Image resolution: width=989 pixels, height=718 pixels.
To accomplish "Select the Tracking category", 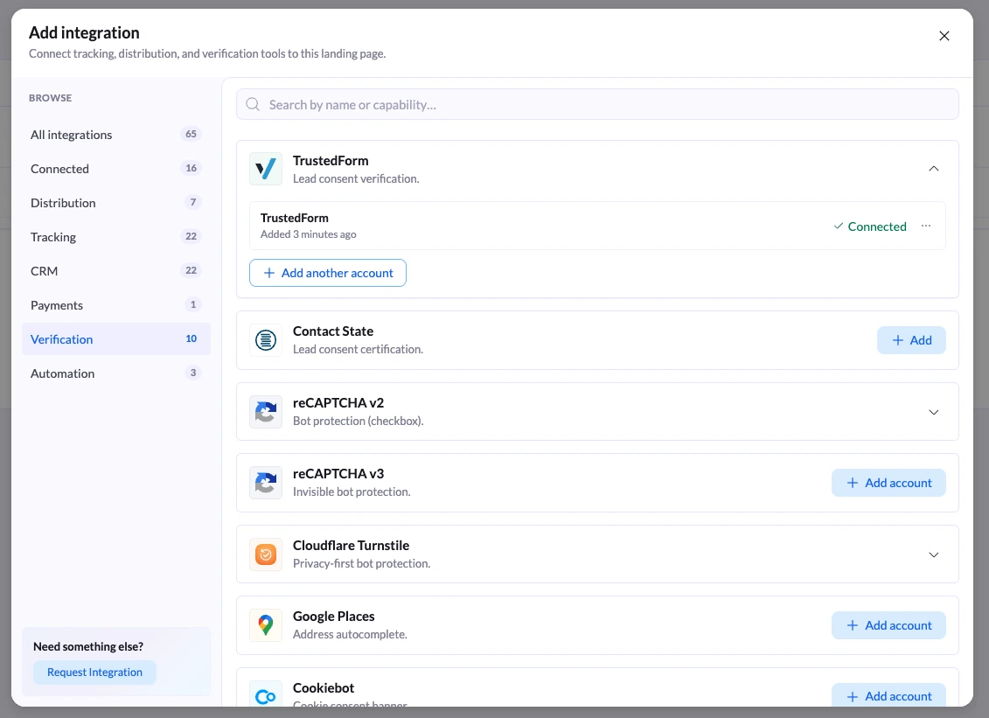I will (116, 237).
